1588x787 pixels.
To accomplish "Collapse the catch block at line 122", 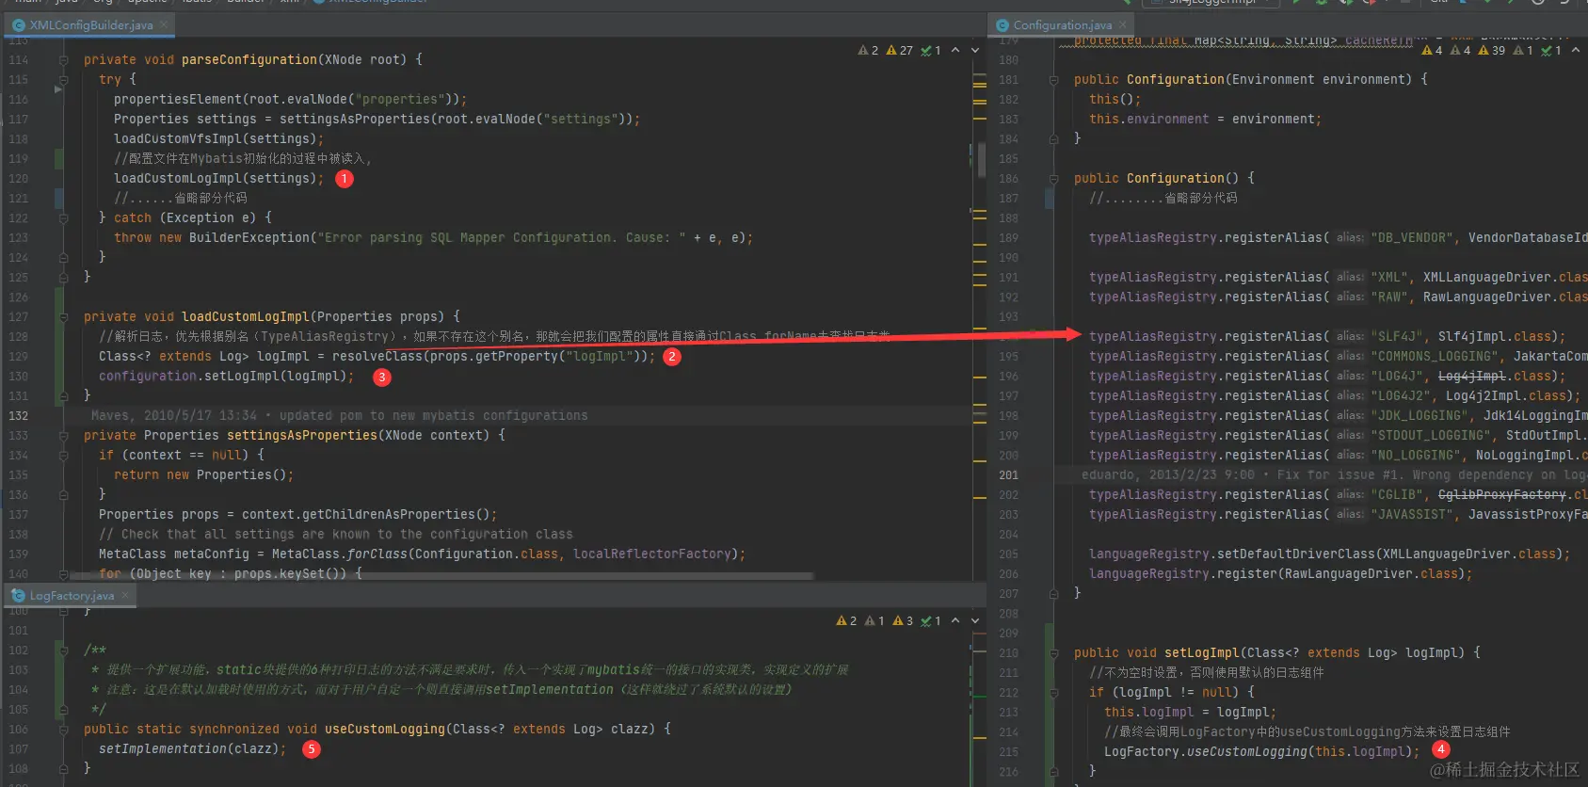I will tap(64, 217).
